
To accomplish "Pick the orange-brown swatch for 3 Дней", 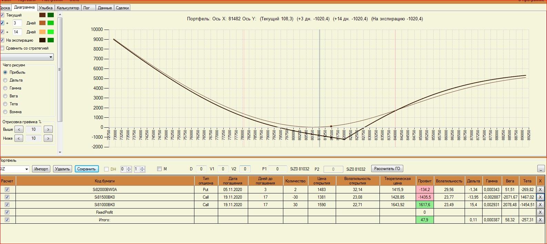I will pyautogui.click(x=42, y=23).
